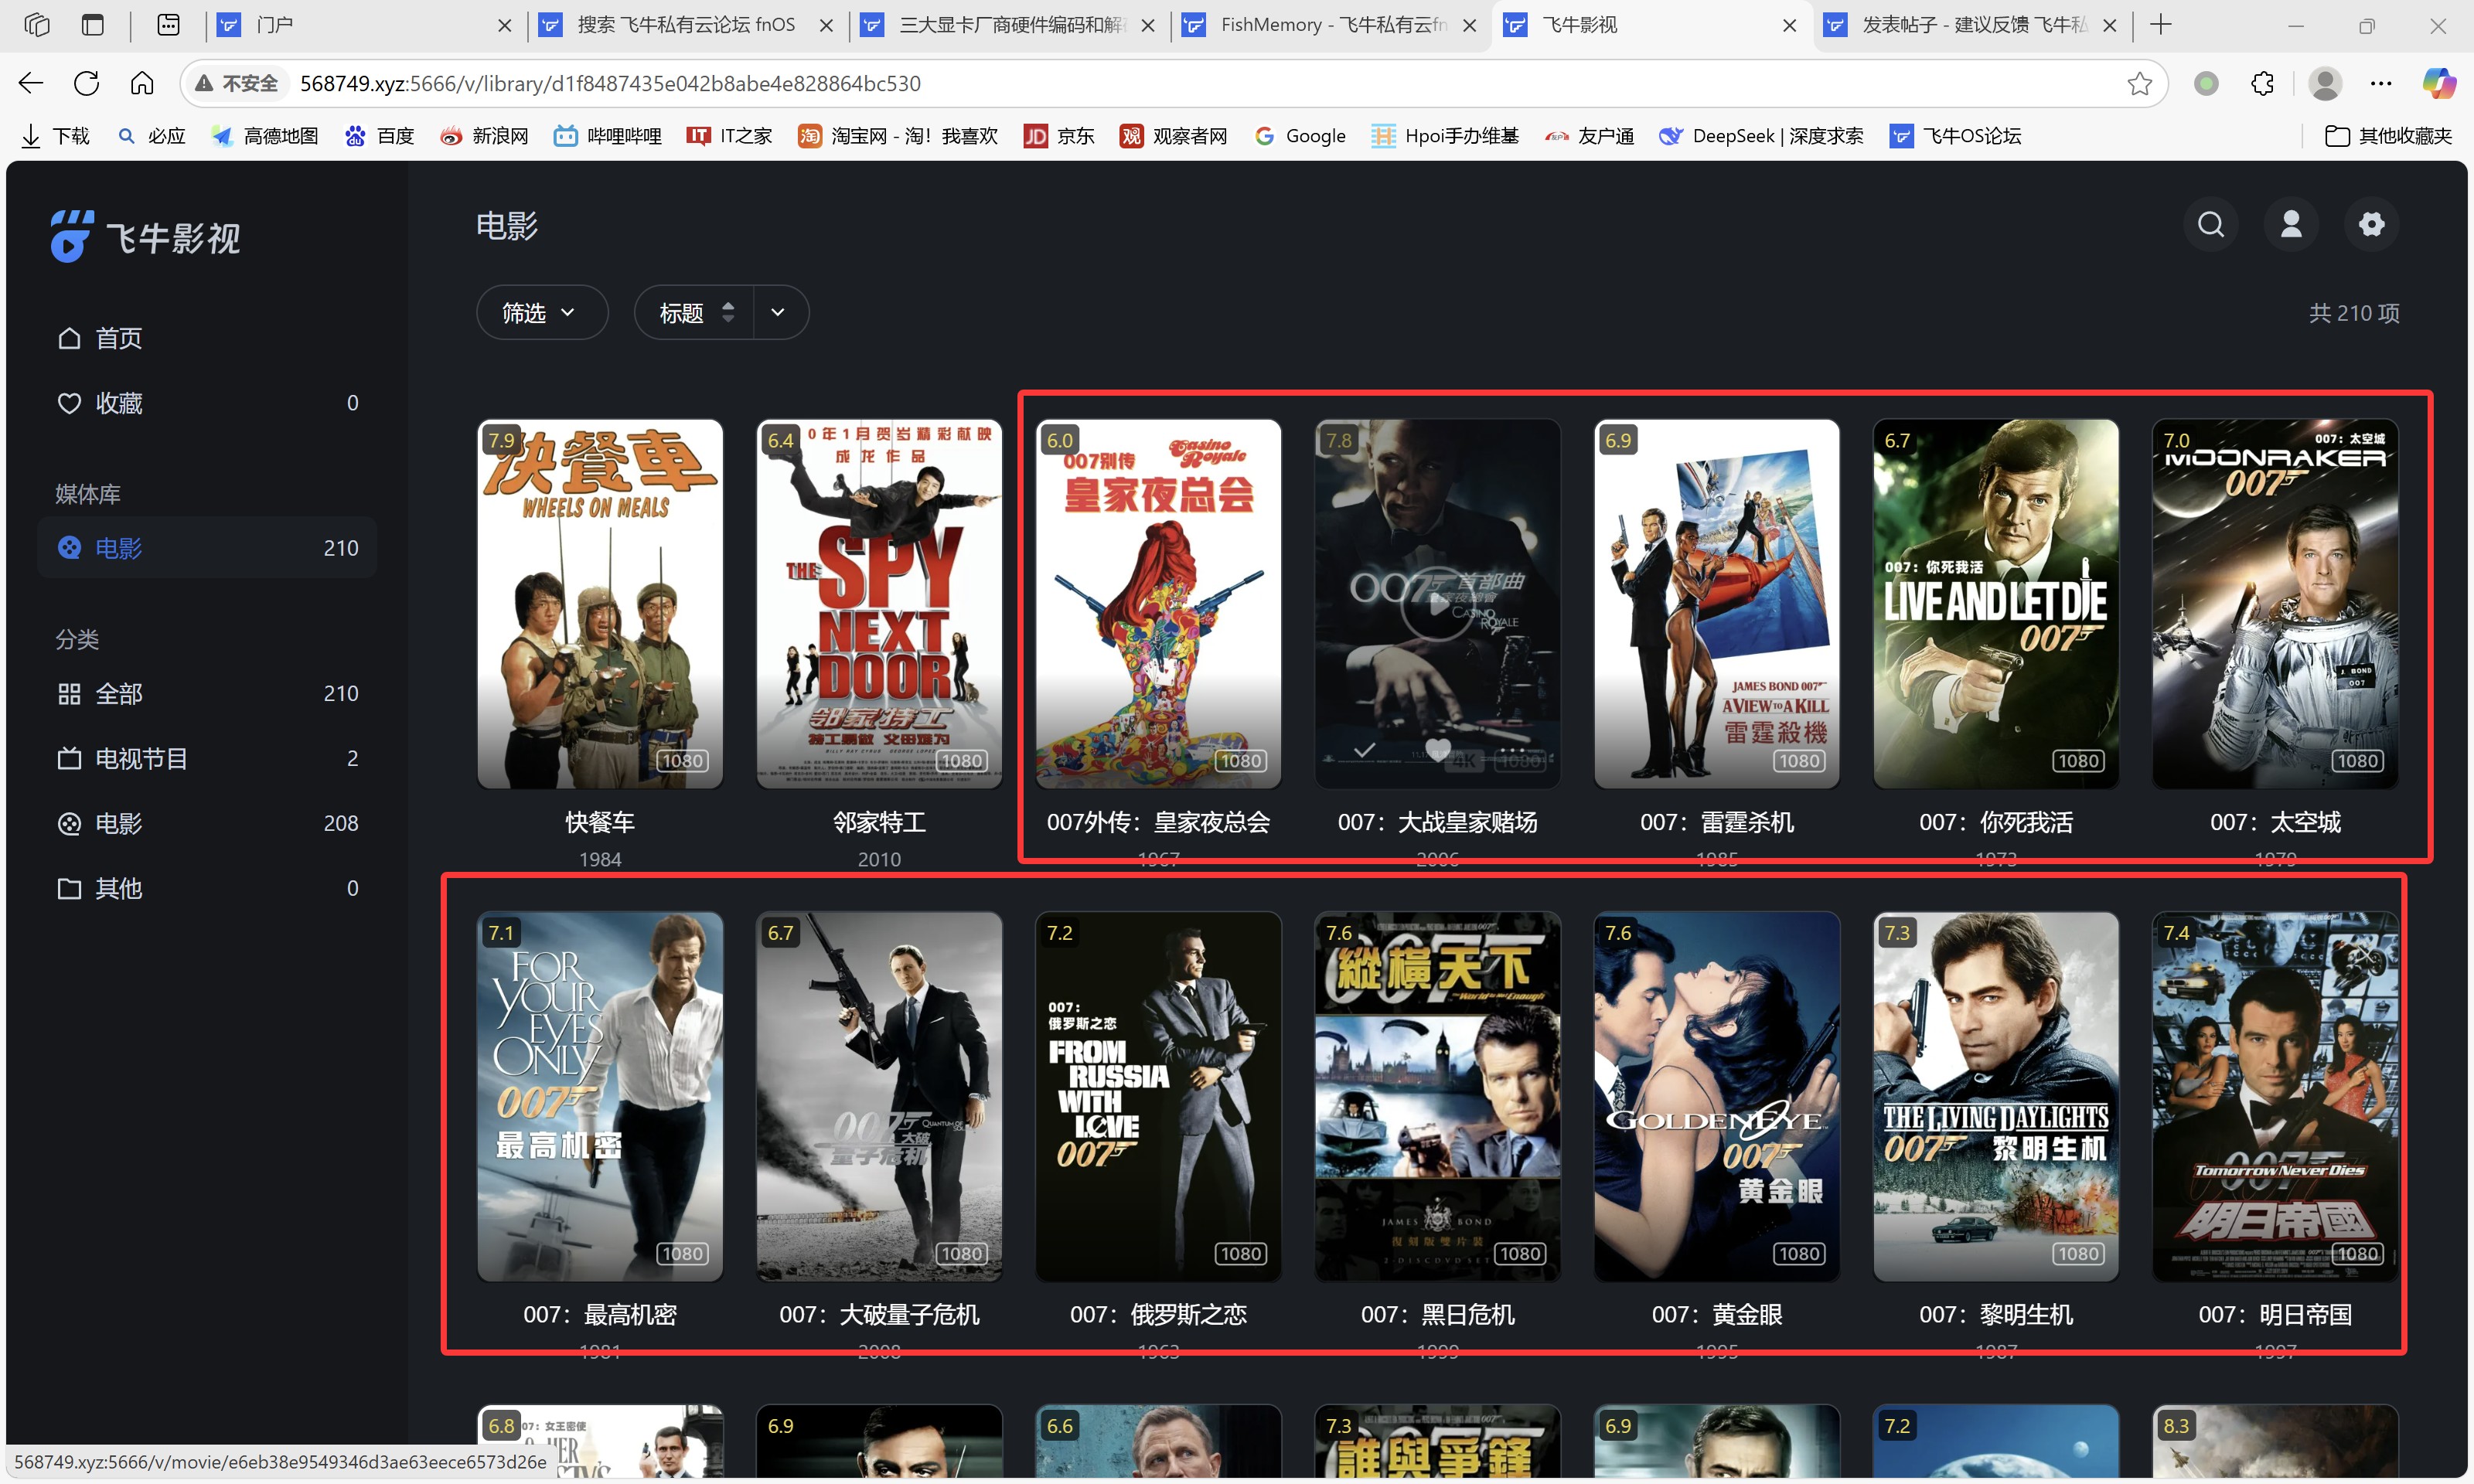Favorite 007：大战皇家赌场 with the heart icon

[1438, 749]
